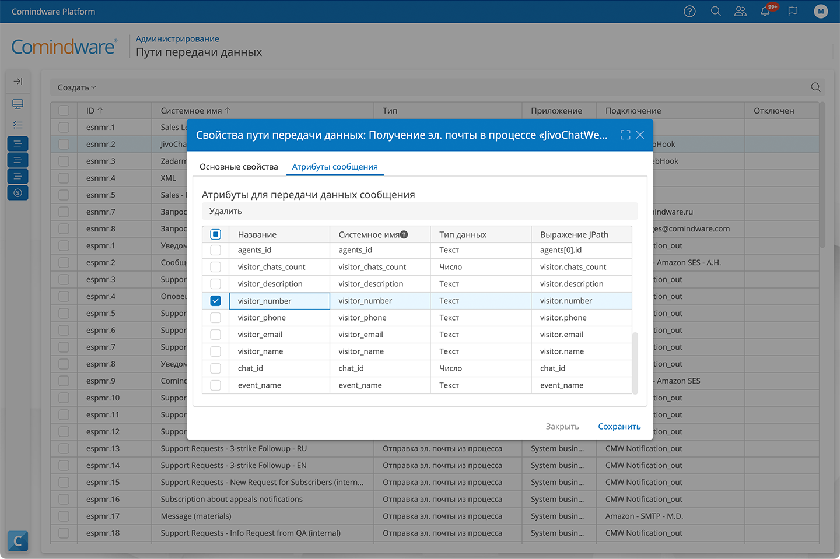840x559 pixels.
Task: Click Тип данных column header
Action: (481, 234)
